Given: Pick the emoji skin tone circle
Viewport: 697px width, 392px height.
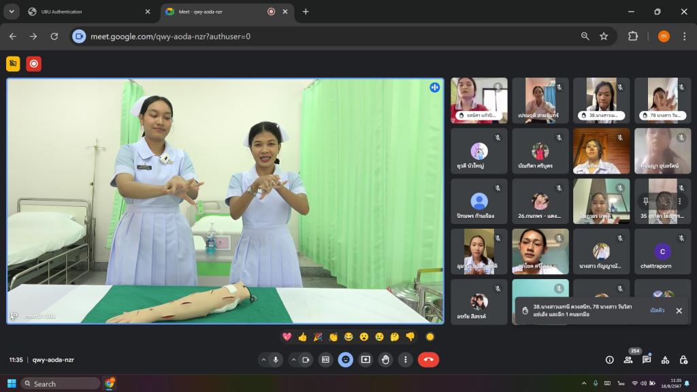Looking at the screenshot, I should pyautogui.click(x=429, y=336).
